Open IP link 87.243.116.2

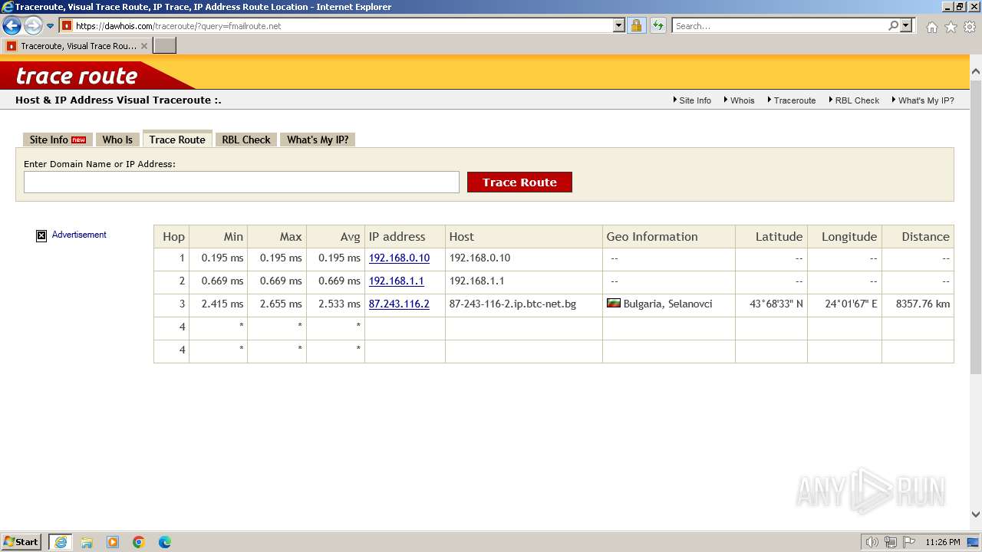coord(399,304)
